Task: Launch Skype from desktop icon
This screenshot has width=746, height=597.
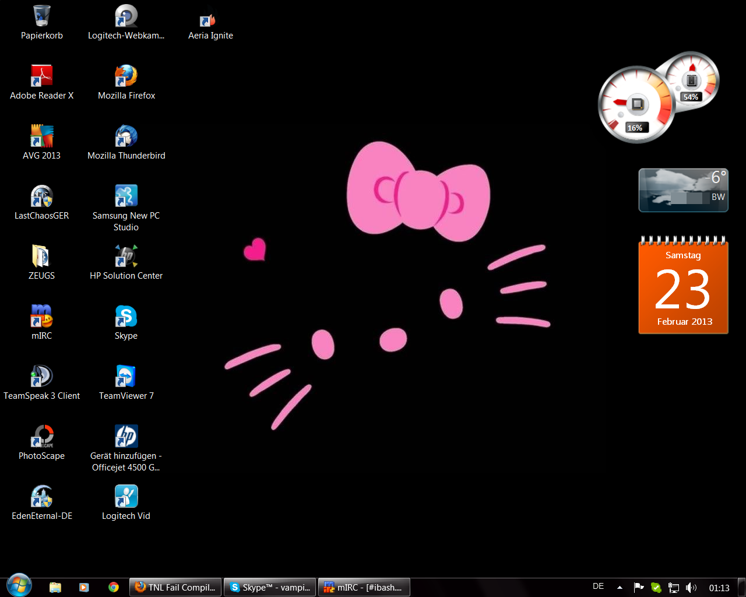Action: pos(126,322)
